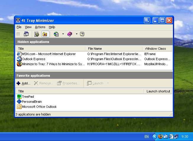Open dropdown arrow beside globe icon
The image size is (193, 141).
point(63,34)
